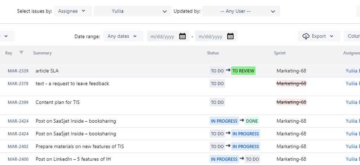Open issue MAR-2379
Image resolution: width=360 pixels, height=165 pixels.
tap(18, 84)
